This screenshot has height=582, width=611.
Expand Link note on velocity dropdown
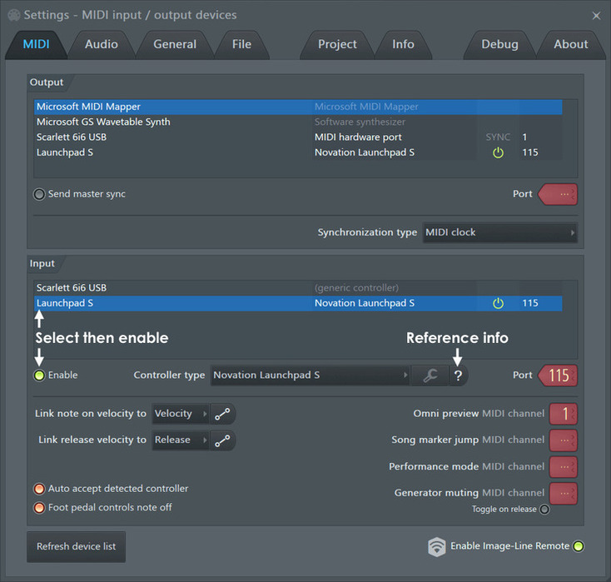181,414
